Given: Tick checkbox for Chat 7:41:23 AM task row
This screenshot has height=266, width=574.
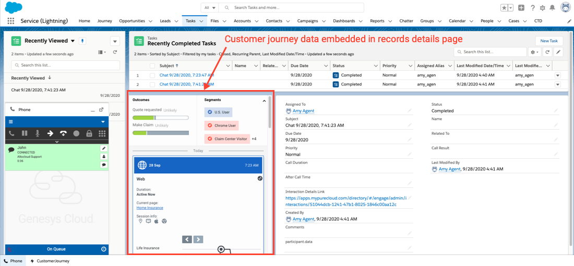Looking at the screenshot, I should (x=152, y=84).
